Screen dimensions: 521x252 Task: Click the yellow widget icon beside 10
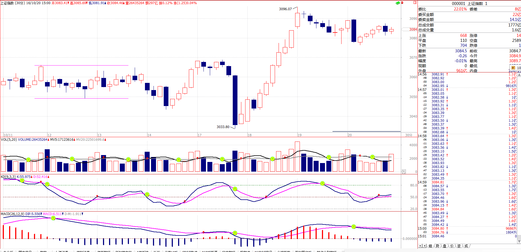pos(513,68)
